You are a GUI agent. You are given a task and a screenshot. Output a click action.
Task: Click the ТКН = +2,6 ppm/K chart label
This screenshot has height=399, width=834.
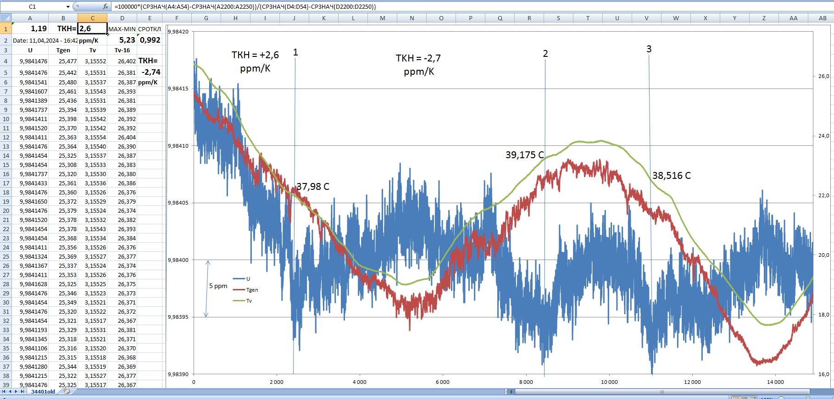(255, 61)
